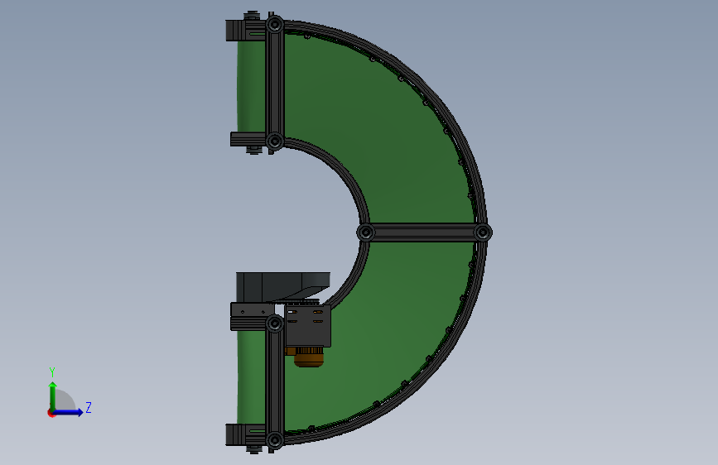Click the round connector at the cross brace's outer end

pyautogui.click(x=483, y=232)
